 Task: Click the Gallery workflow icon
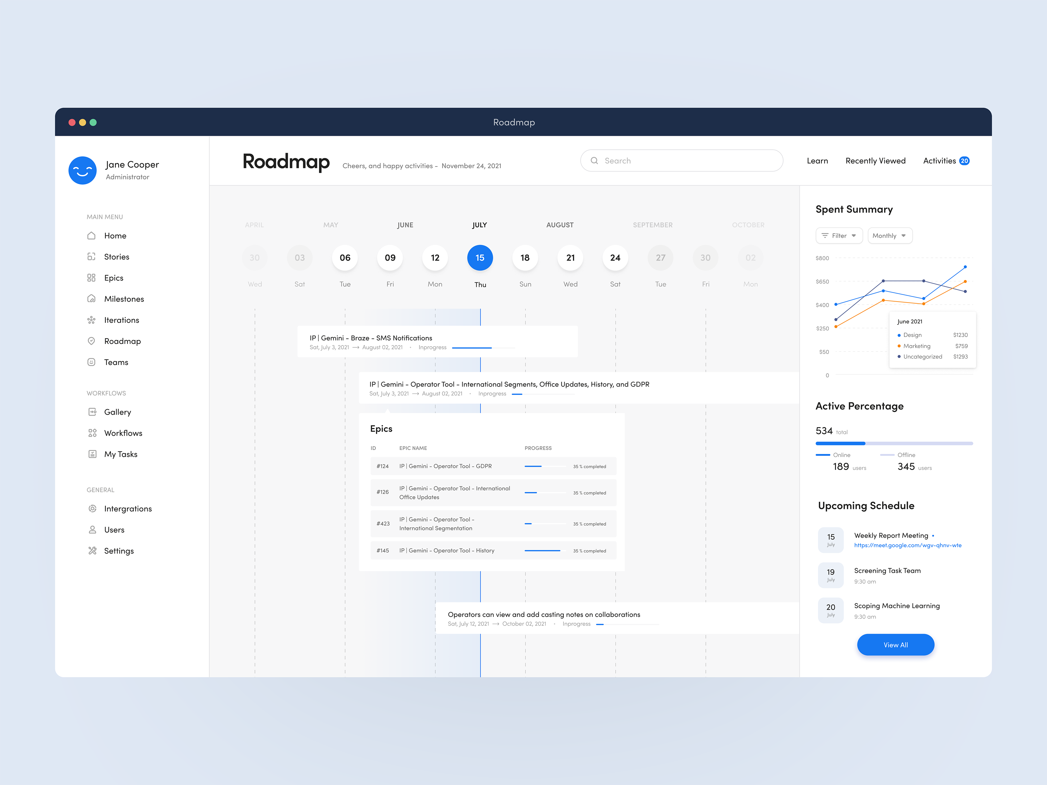92,412
